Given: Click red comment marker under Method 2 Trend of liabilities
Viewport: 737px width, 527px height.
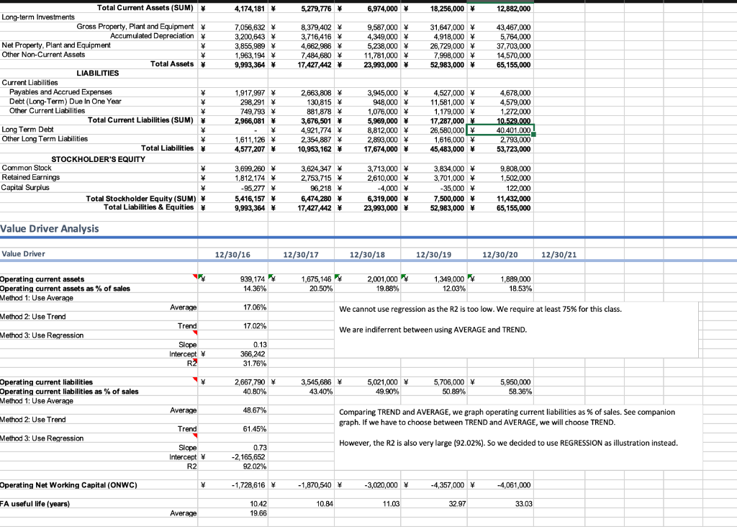Looking at the screenshot, I should point(195,436).
